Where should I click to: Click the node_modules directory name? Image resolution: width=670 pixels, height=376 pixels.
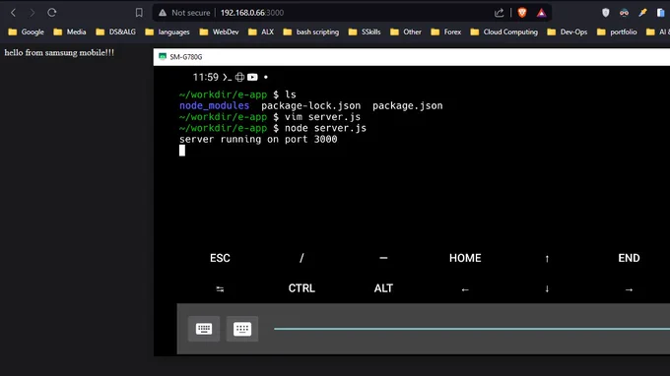point(214,106)
